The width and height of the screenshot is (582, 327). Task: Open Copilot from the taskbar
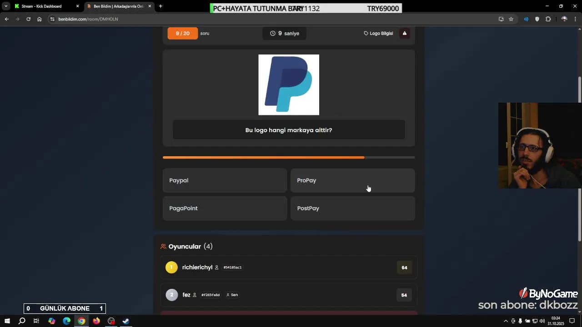[x=51, y=321]
